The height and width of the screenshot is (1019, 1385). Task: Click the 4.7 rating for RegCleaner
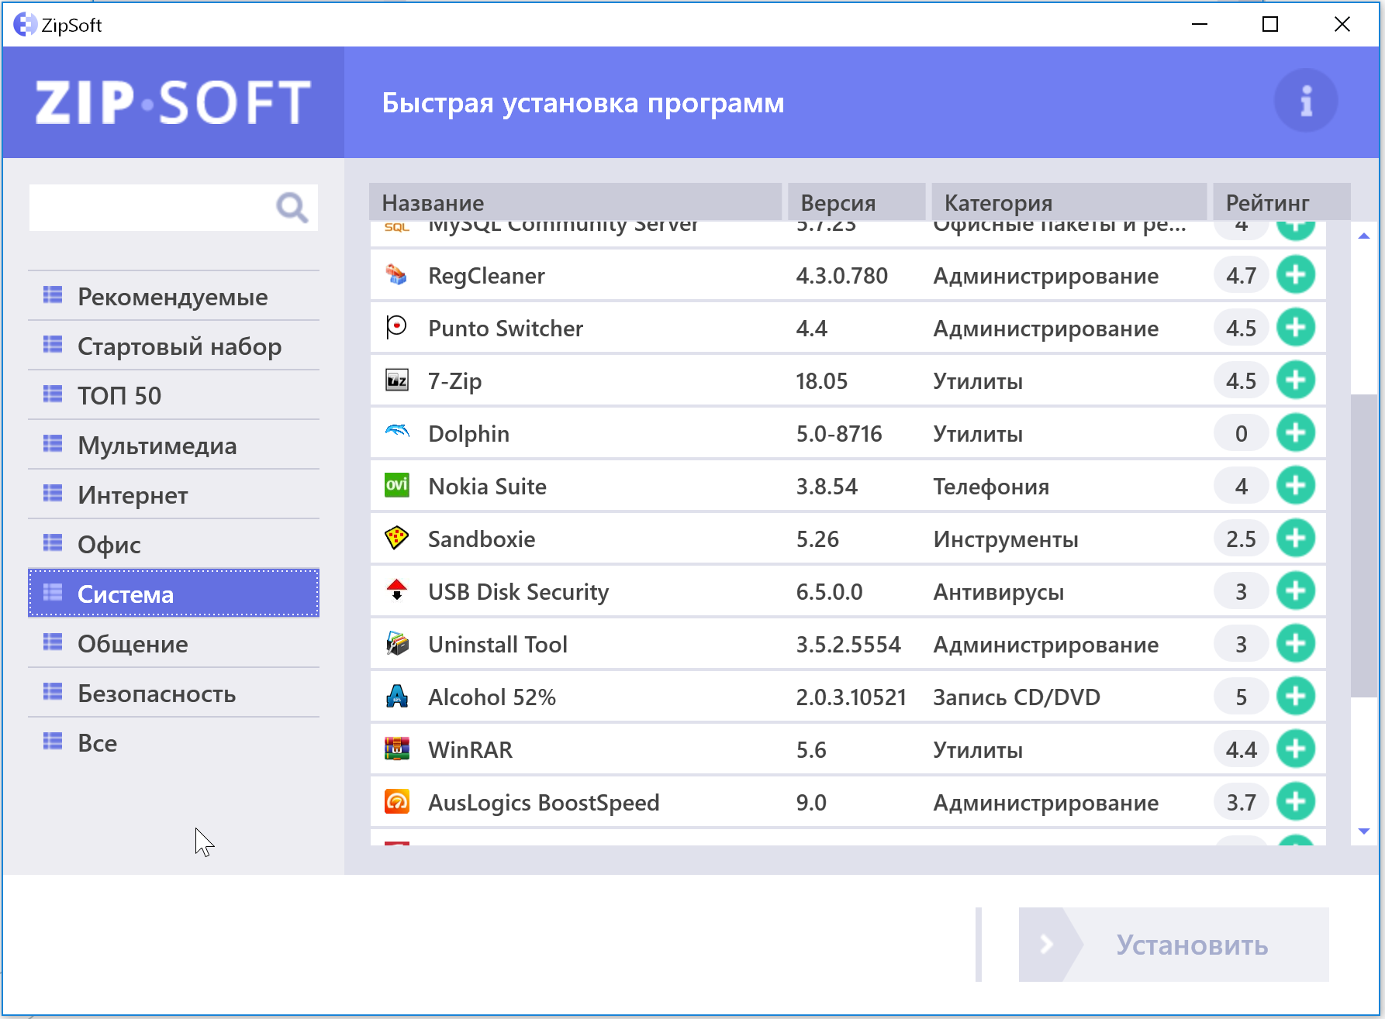(1241, 276)
